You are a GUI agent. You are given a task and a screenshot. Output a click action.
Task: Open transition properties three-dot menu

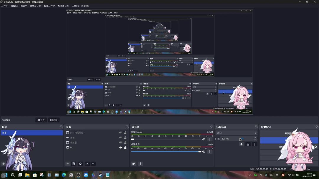point(255,144)
